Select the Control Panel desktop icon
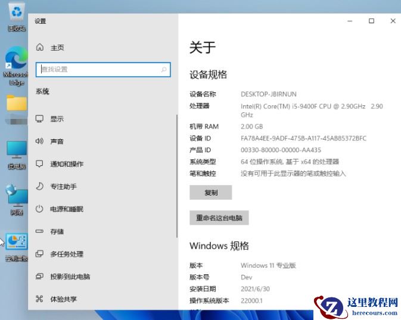This screenshot has width=401, height=320. point(17,247)
